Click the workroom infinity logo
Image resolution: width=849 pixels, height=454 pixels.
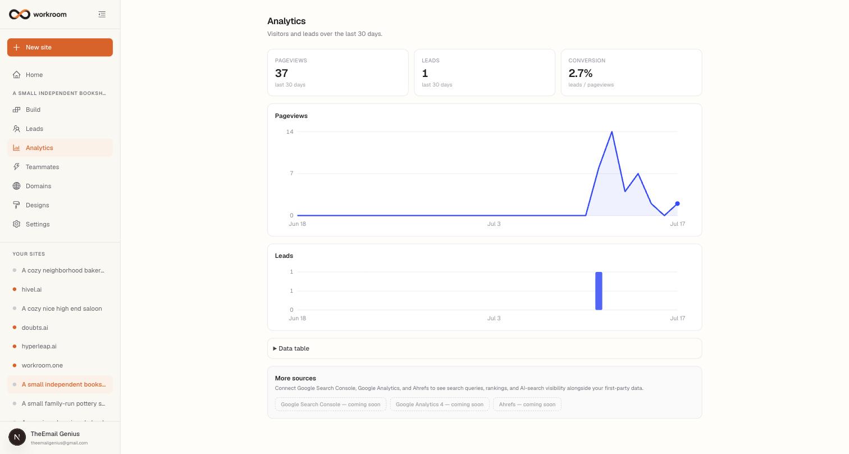20,14
